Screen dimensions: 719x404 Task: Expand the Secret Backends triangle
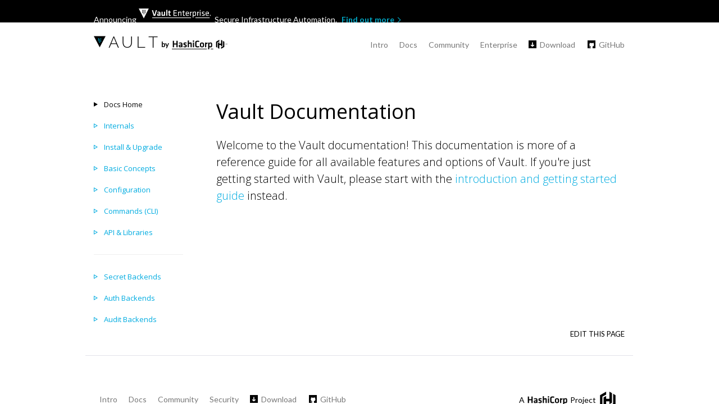click(x=95, y=277)
